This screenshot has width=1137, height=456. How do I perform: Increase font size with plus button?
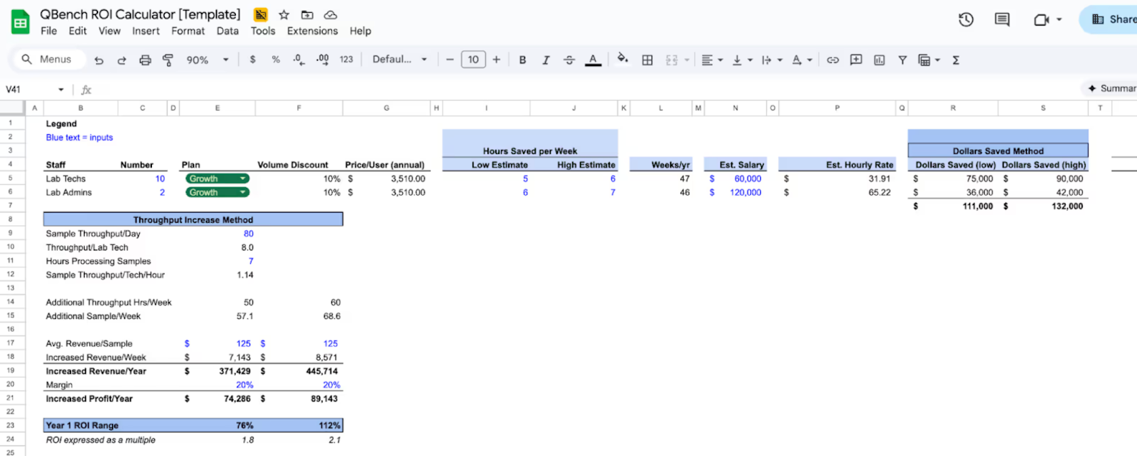click(x=496, y=60)
